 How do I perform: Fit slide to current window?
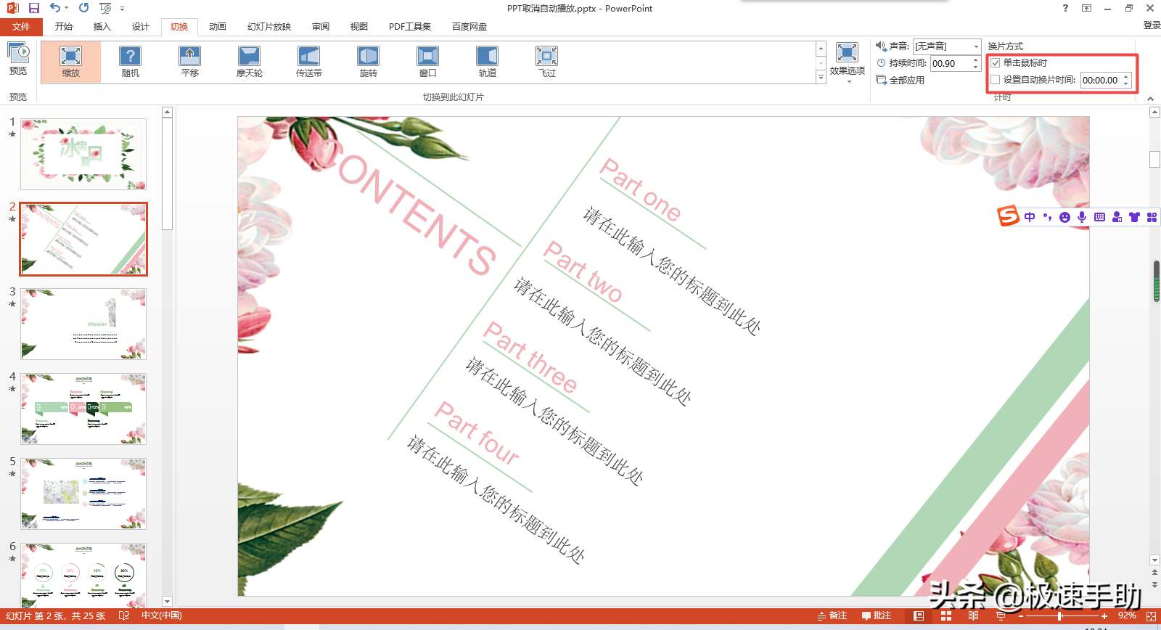(x=1152, y=616)
